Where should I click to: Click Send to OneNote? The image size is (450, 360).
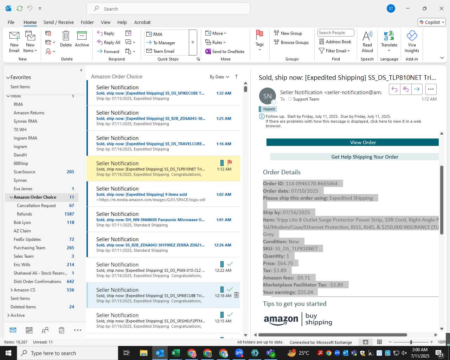pos(225,52)
